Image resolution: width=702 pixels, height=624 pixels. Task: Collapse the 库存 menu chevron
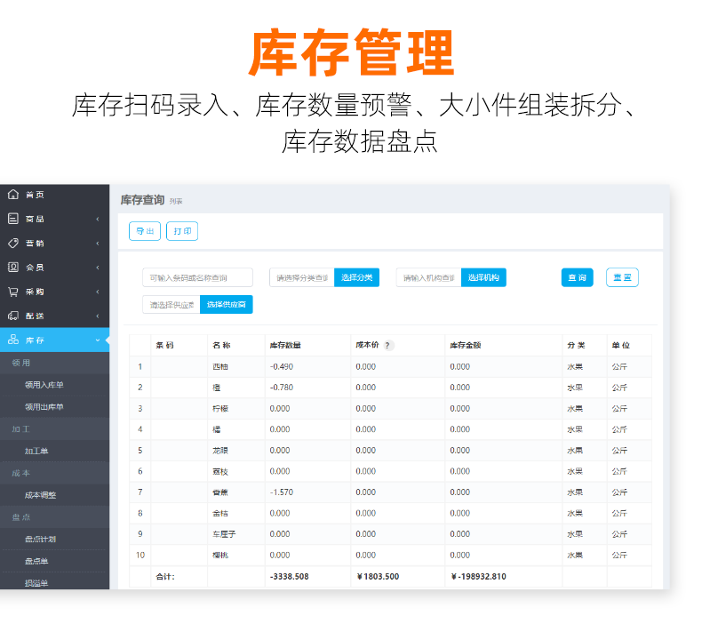pyautogui.click(x=98, y=340)
